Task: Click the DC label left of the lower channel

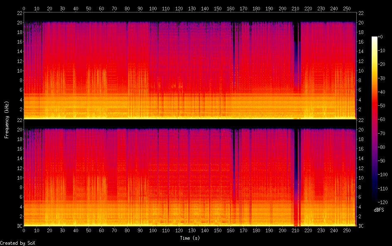Action: tap(18, 226)
